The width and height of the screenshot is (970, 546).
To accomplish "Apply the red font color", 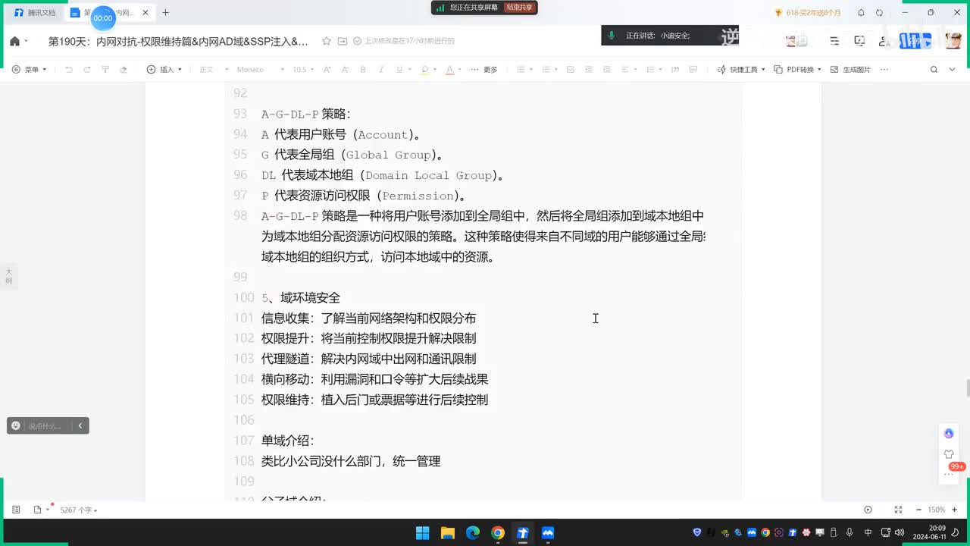I will (x=449, y=69).
